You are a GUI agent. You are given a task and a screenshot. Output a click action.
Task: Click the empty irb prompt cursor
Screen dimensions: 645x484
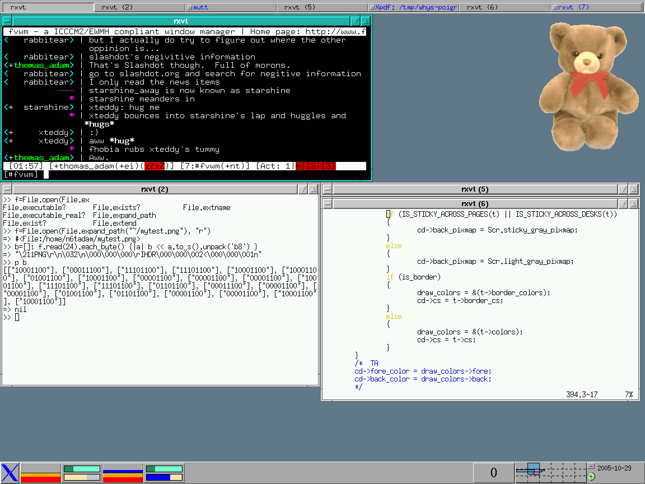click(x=17, y=317)
